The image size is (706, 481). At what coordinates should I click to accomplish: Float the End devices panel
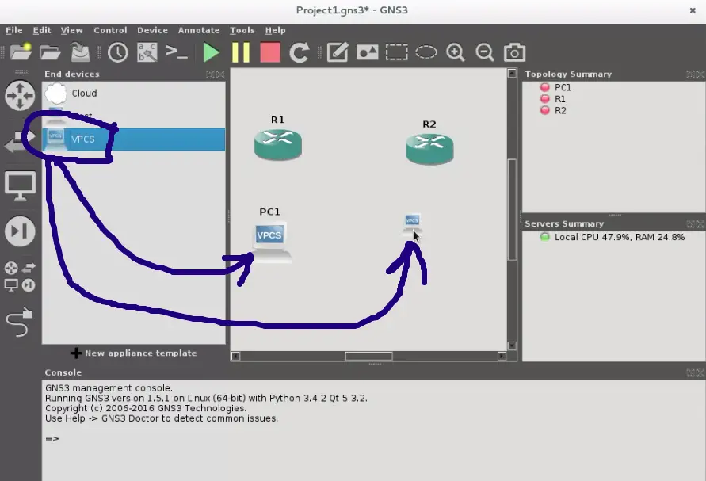(210, 74)
